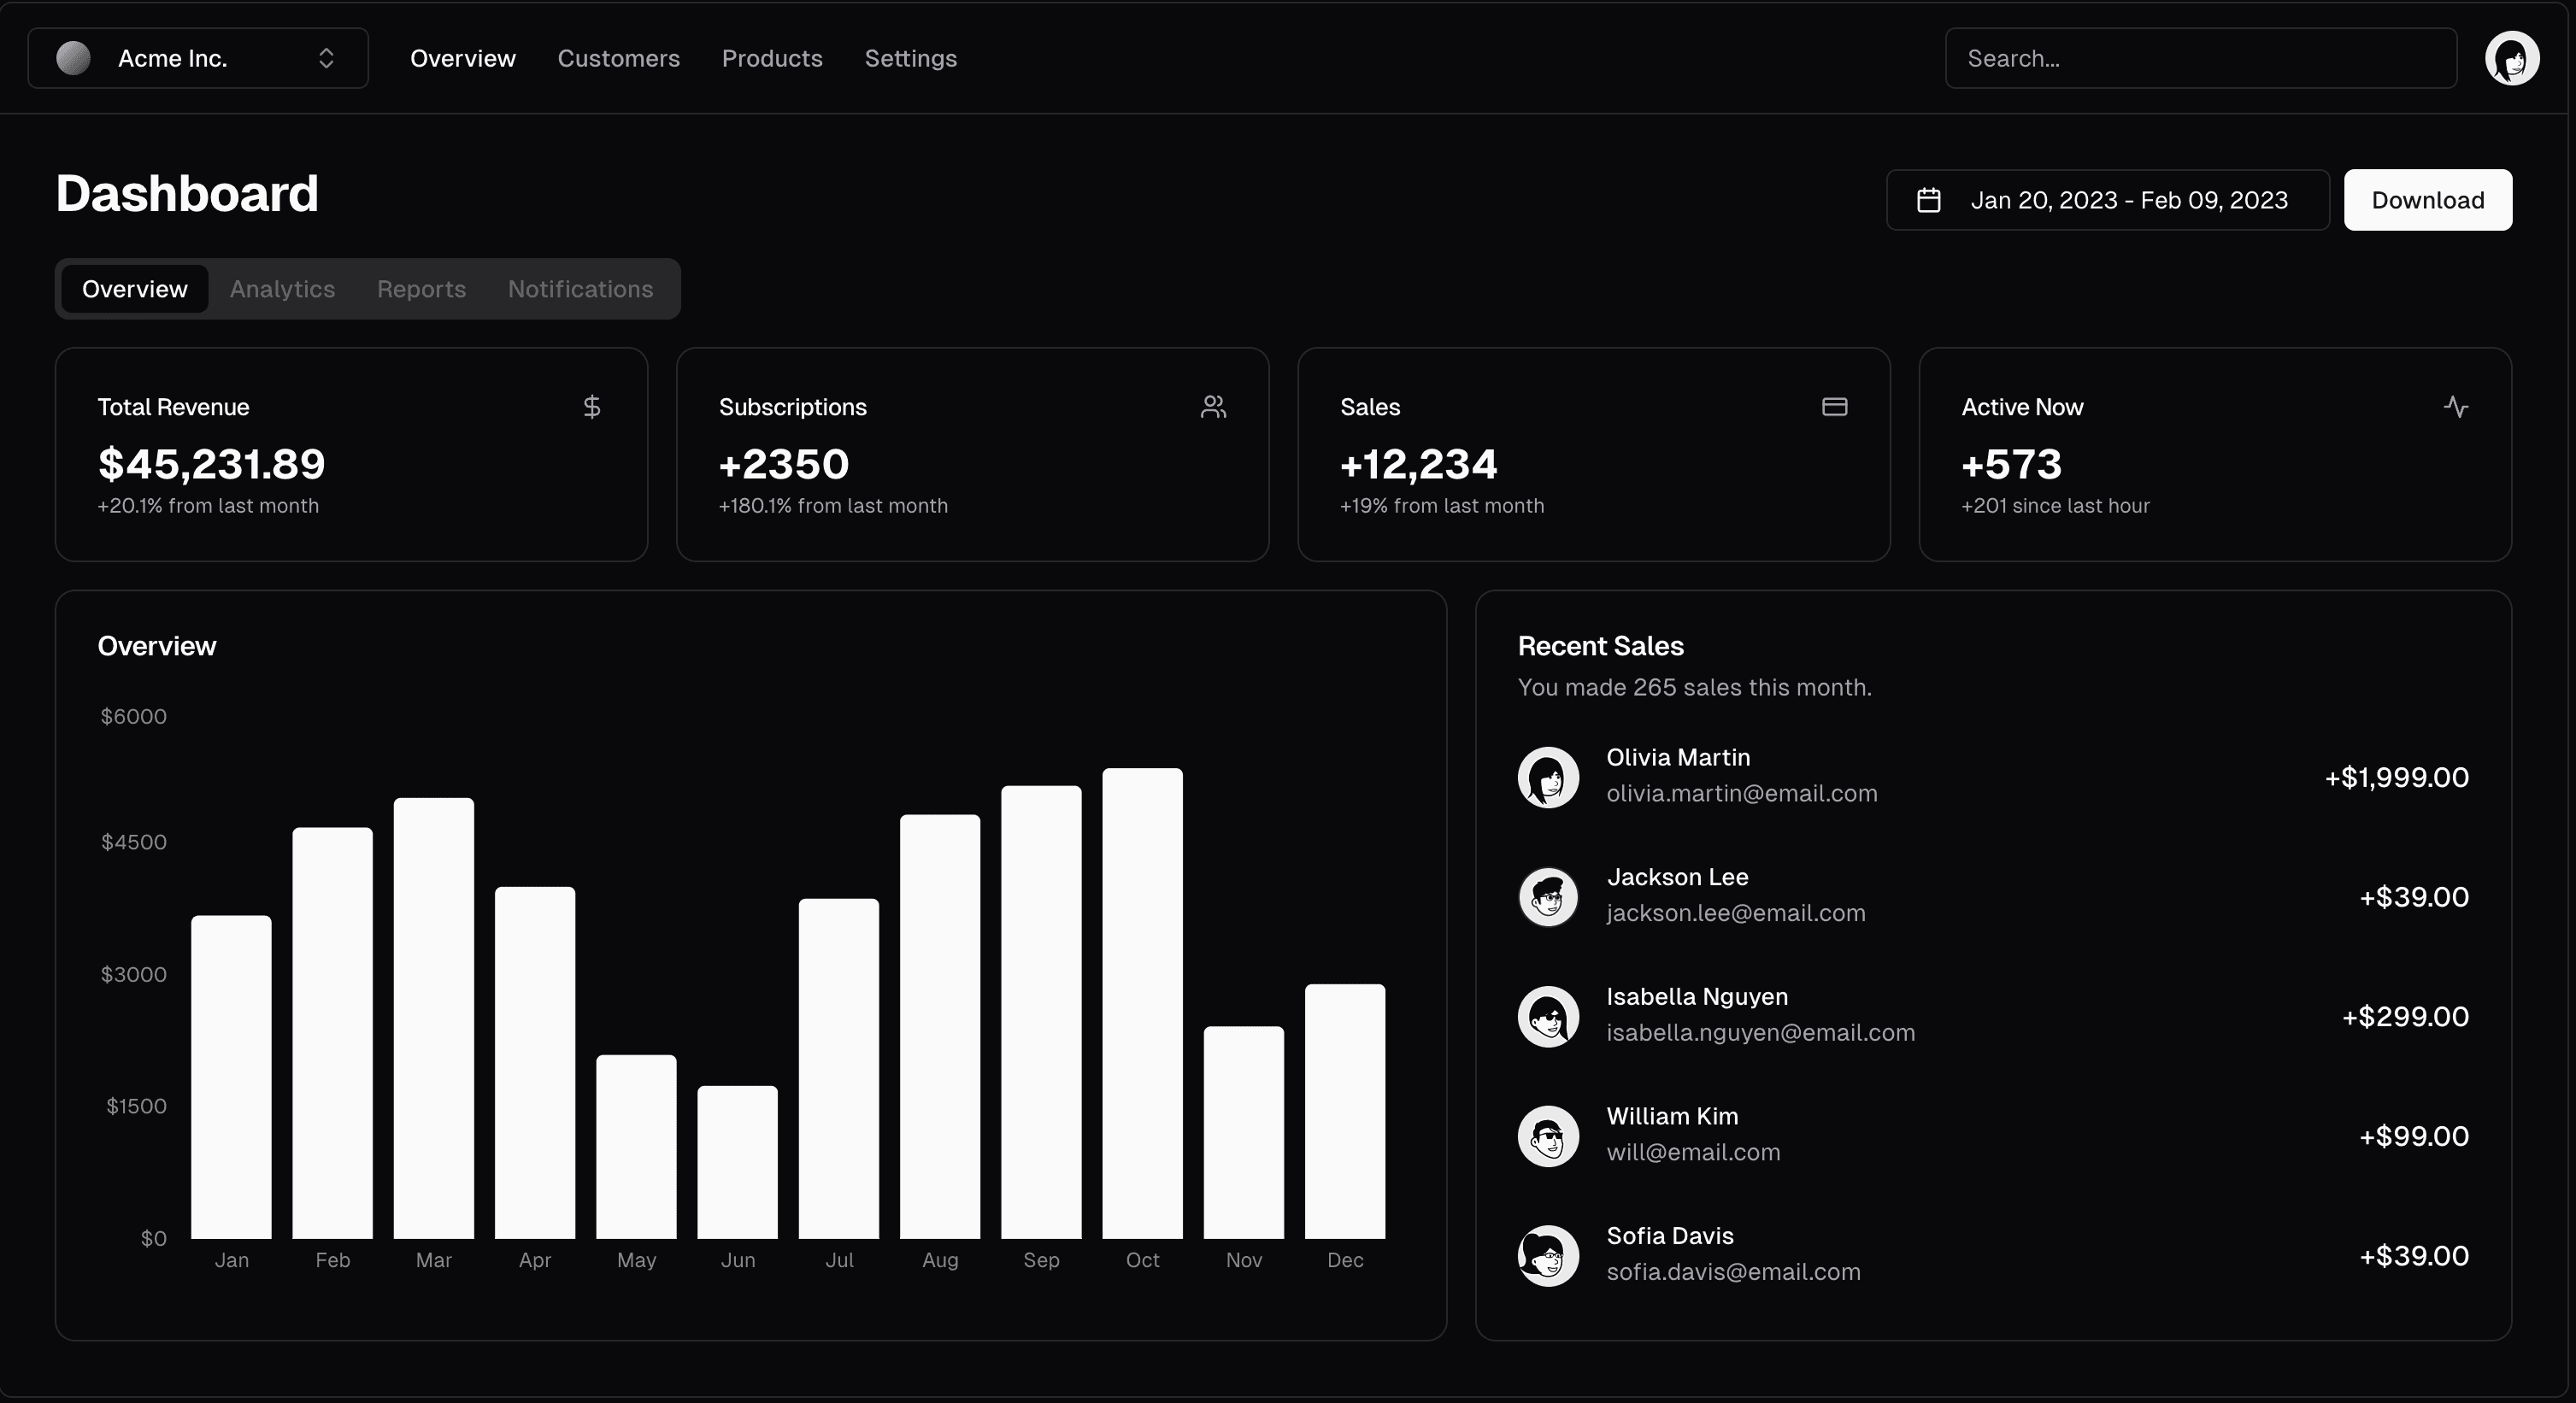Screen dimensions: 2576x1403
Task: Switch to the Analytics tab
Action: pyautogui.click(x=282, y=289)
